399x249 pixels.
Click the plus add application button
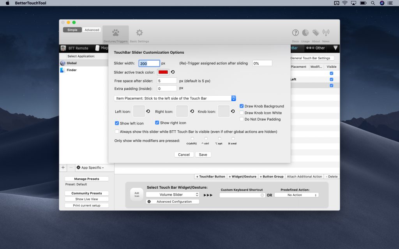63,167
